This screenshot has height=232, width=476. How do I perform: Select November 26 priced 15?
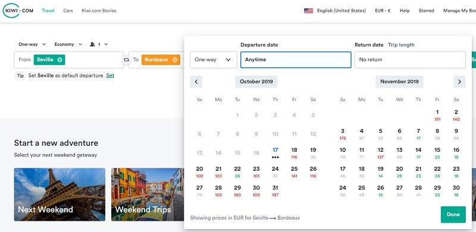pyautogui.click(x=381, y=191)
